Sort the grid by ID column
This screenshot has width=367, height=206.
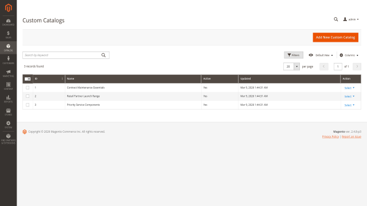49,79
